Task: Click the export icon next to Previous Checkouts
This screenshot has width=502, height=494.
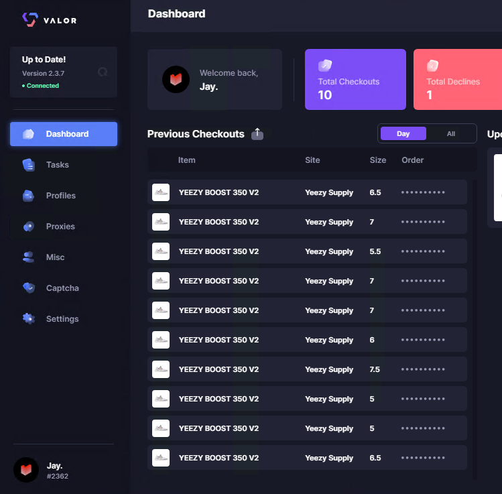Action: pos(257,134)
